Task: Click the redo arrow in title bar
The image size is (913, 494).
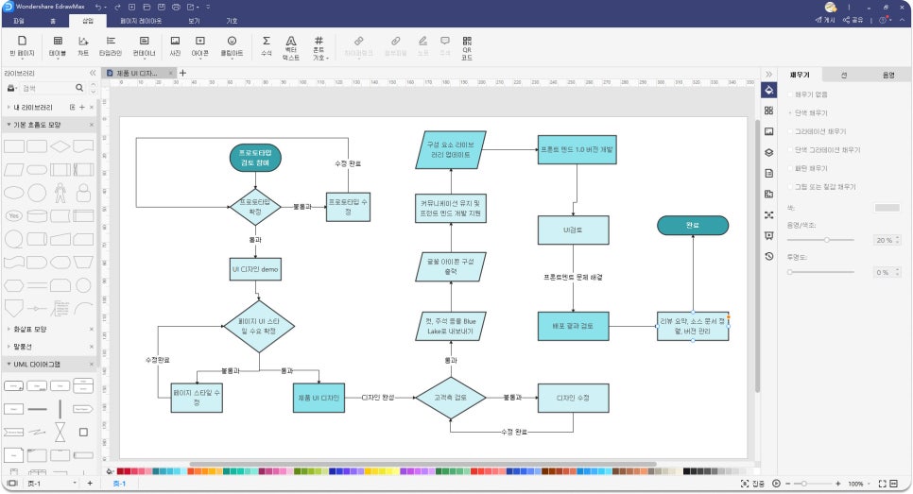Action: click(x=117, y=7)
